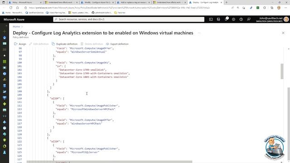Image resolution: width=290 pixels, height=163 pixels.
Task: Open the Load balancers green diamond icon in the sidebar
Action: click(5, 104)
